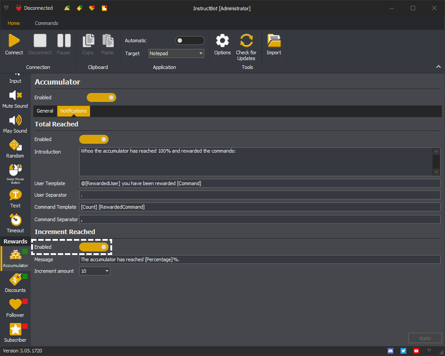Click InstructBot logo icon in status bar
Viewport: 445px width, 356px height.
click(x=429, y=351)
